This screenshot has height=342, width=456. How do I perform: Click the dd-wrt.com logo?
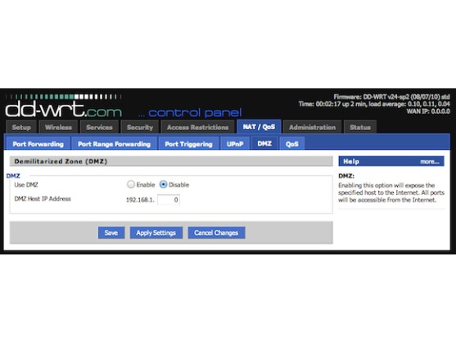pos(63,109)
